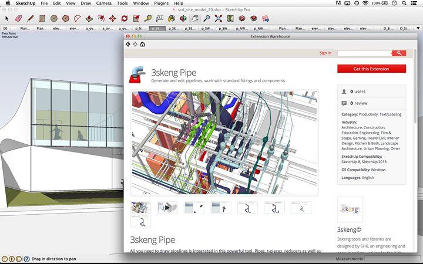Click the red search magnifier button
This screenshot has width=423, height=264.
pos(399,53)
